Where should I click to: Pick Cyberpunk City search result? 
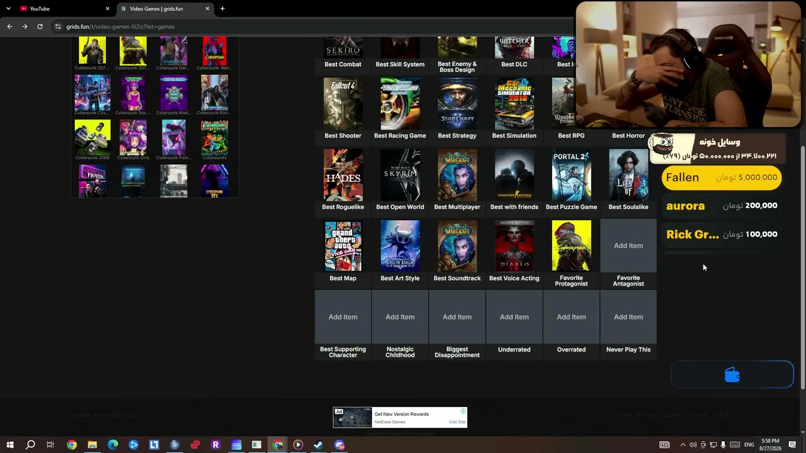(x=93, y=92)
